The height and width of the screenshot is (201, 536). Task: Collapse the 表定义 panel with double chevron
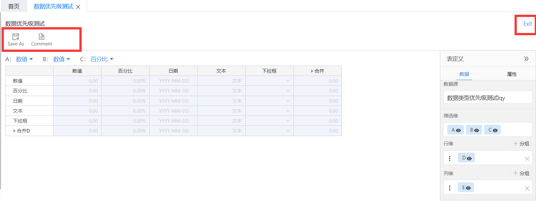(x=526, y=59)
